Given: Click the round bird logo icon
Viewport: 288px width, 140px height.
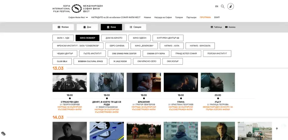Looking at the screenshot, I should (230, 6).
